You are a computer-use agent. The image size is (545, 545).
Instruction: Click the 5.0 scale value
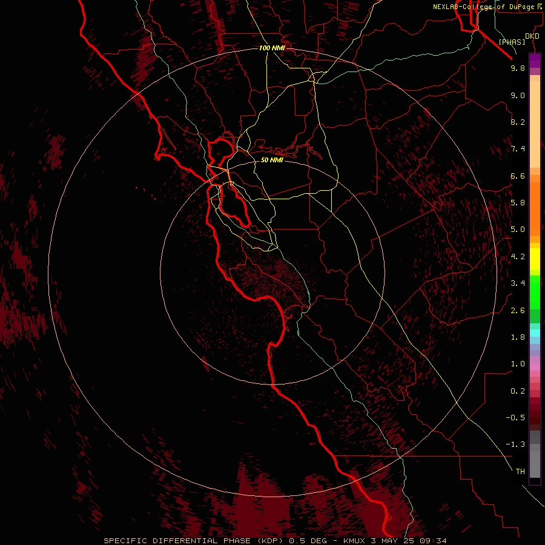(x=518, y=230)
